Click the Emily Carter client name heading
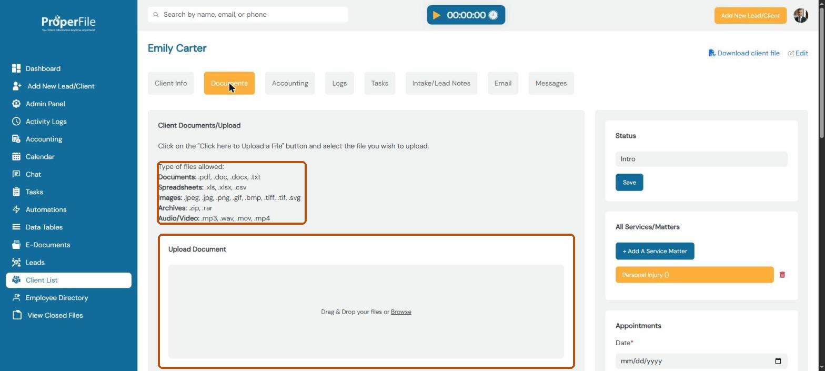The image size is (825, 371). pyautogui.click(x=177, y=48)
